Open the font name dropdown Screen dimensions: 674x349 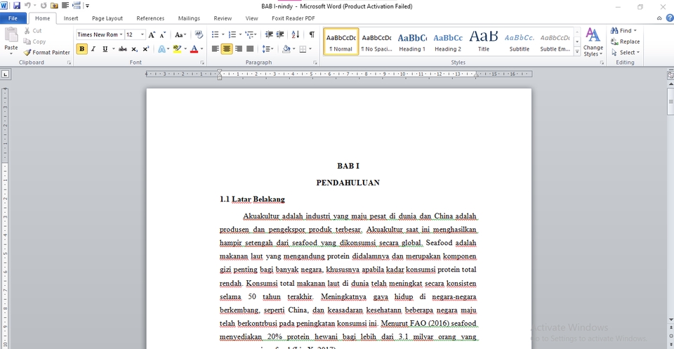(x=121, y=35)
